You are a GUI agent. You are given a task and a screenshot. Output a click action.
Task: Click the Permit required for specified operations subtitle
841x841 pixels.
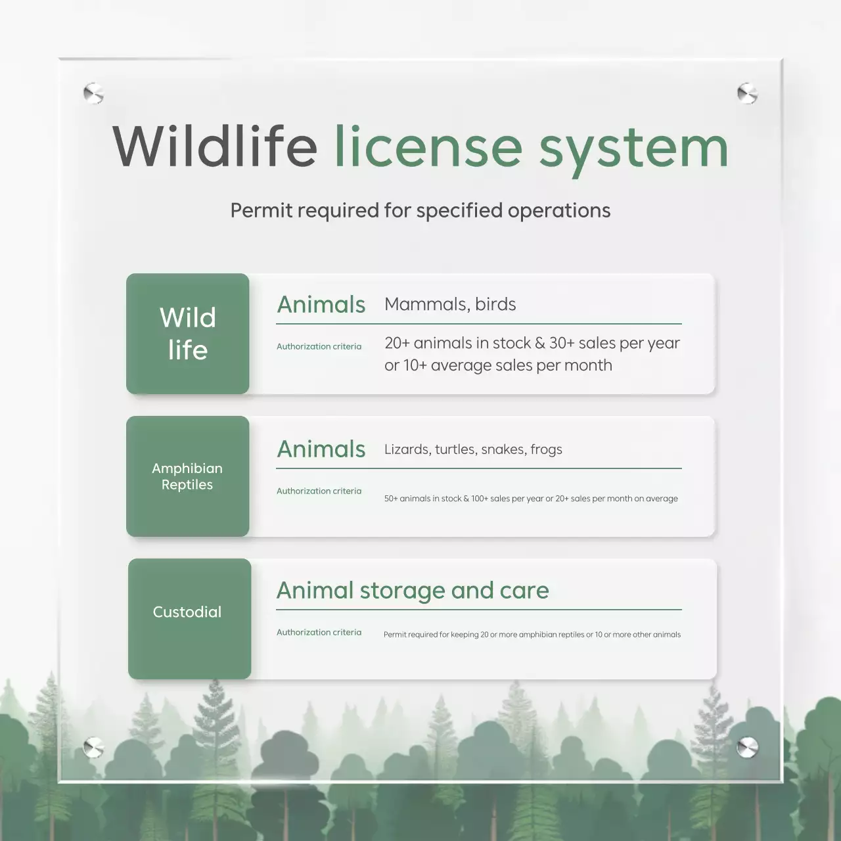(420, 210)
